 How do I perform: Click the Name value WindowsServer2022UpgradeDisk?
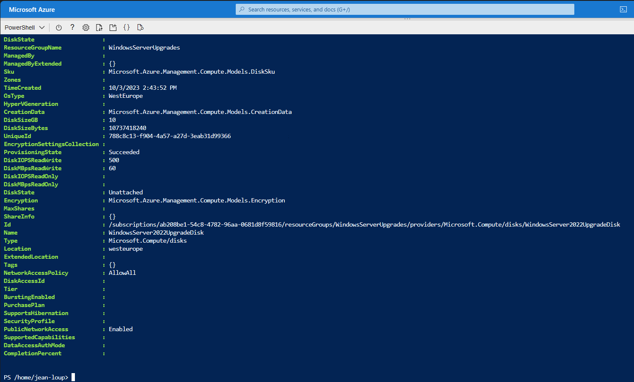coord(156,233)
